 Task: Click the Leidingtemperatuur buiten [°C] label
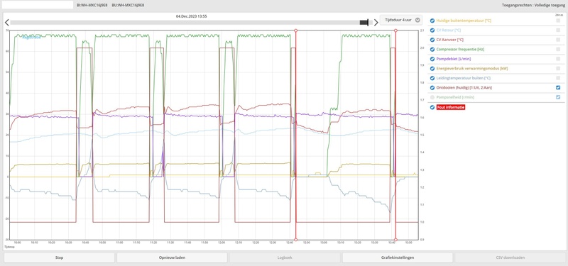(x=464, y=78)
